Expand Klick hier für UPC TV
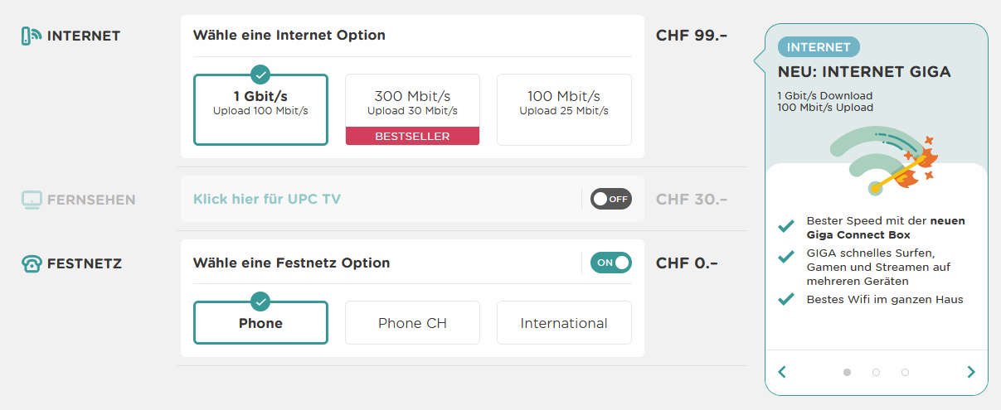 (267, 199)
